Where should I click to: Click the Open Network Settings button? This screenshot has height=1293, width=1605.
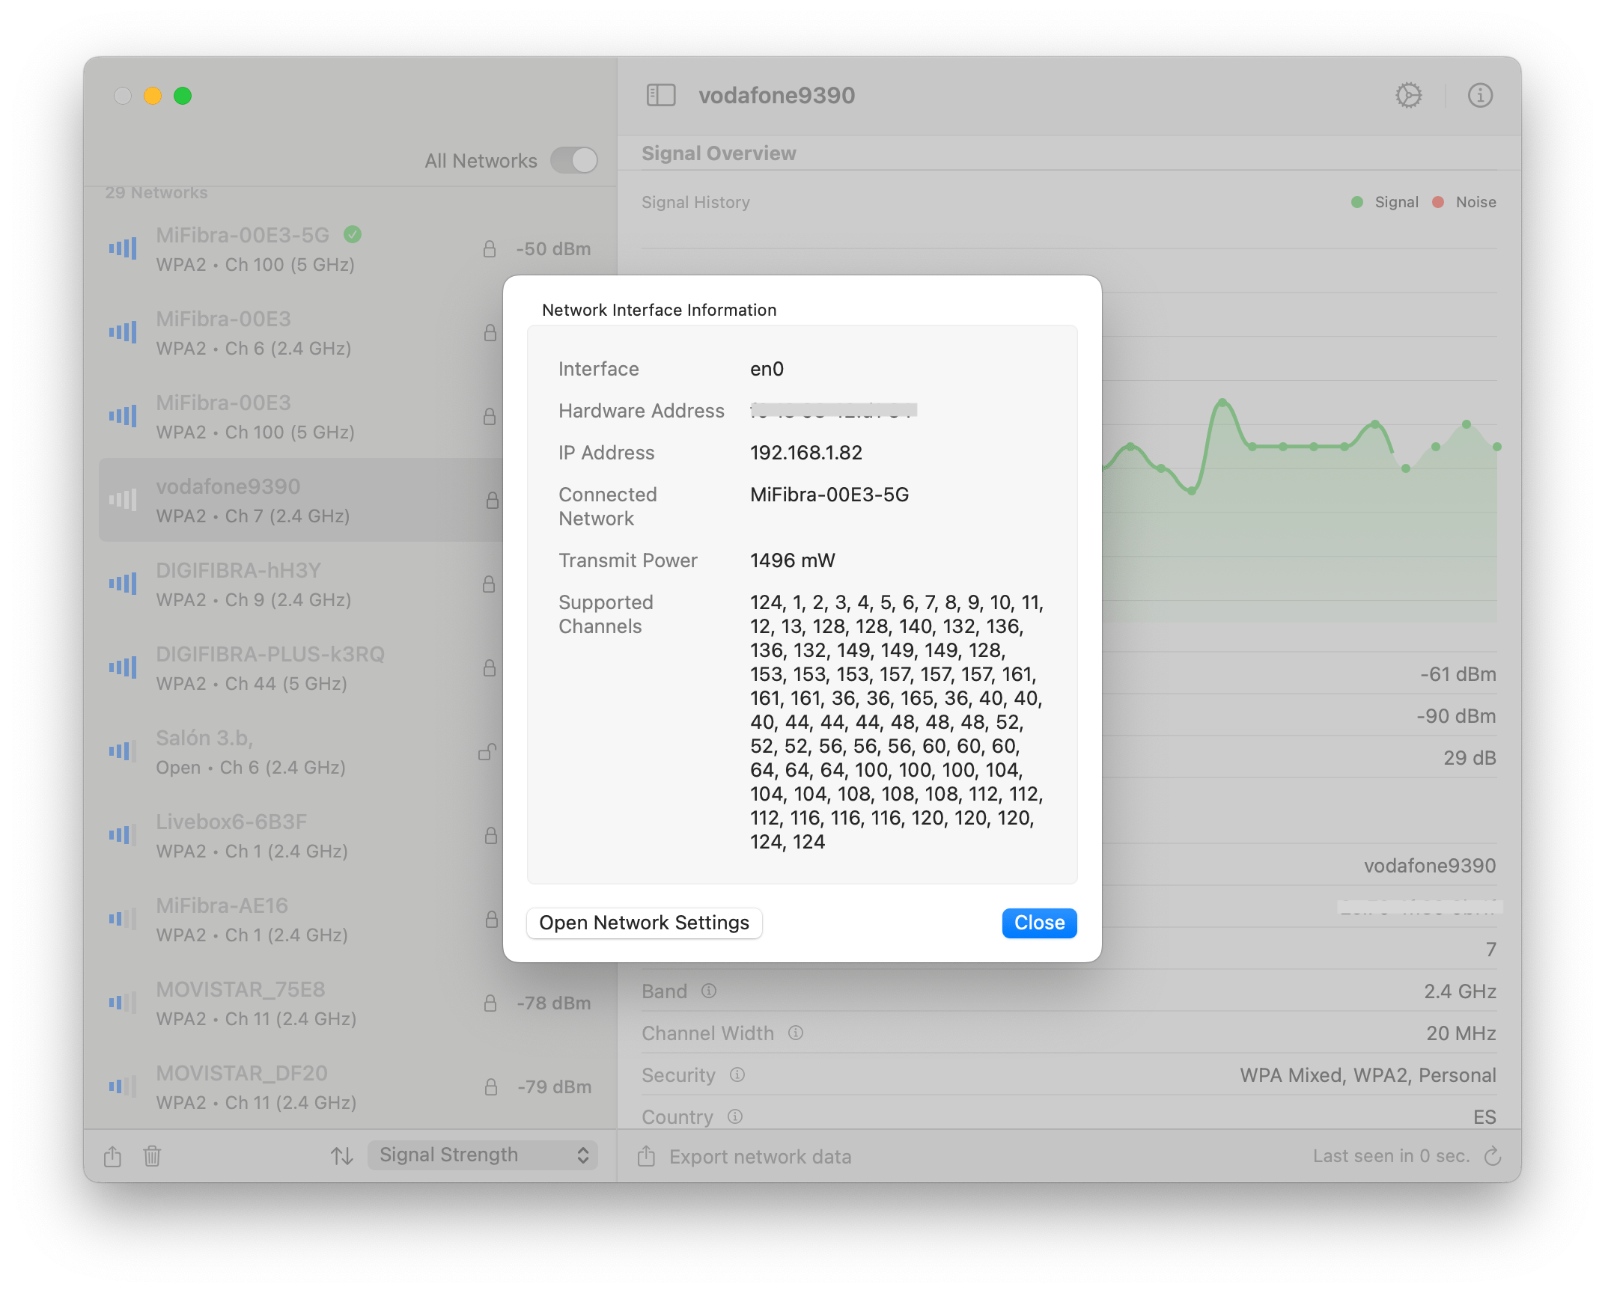pos(644,923)
